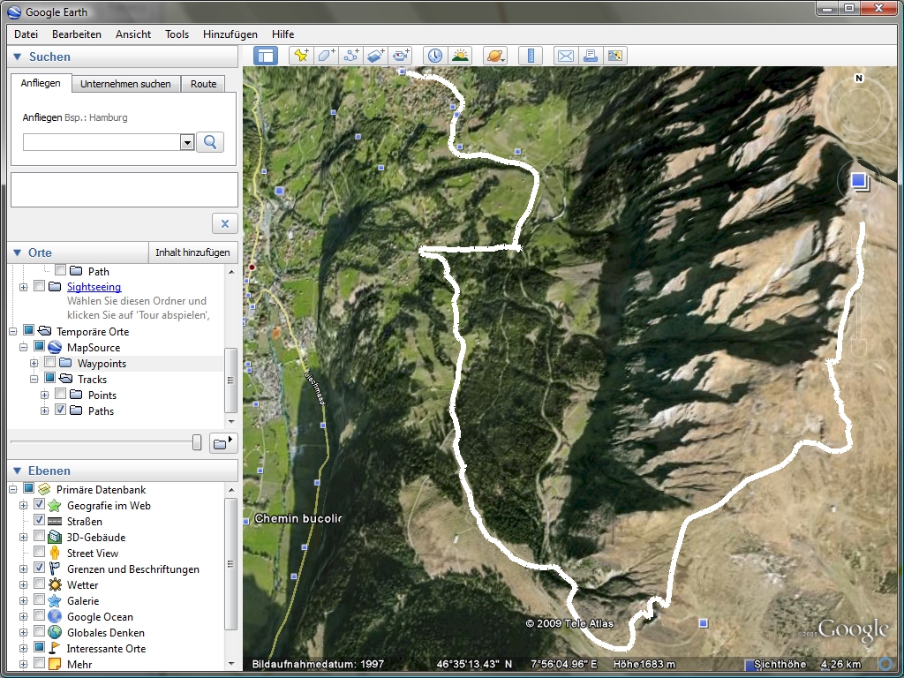Toggle the sidebar visibility icon
The image size is (904, 678).
266,56
